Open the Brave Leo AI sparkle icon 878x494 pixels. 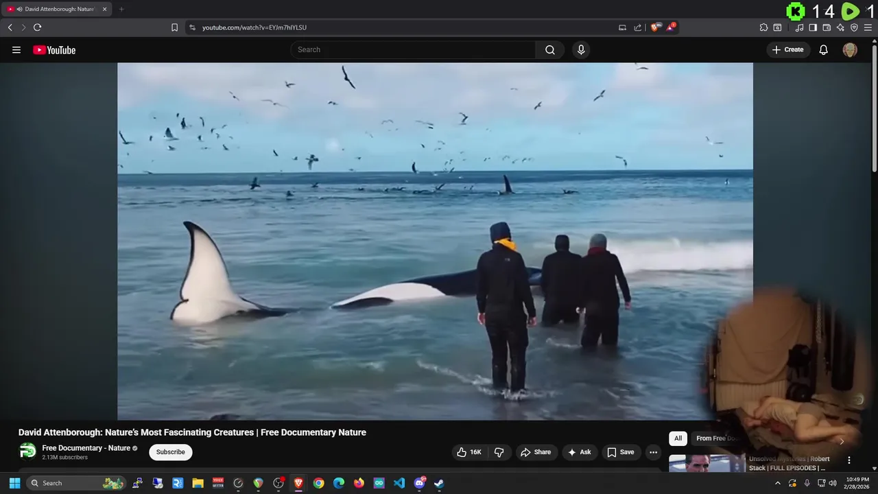(x=840, y=27)
